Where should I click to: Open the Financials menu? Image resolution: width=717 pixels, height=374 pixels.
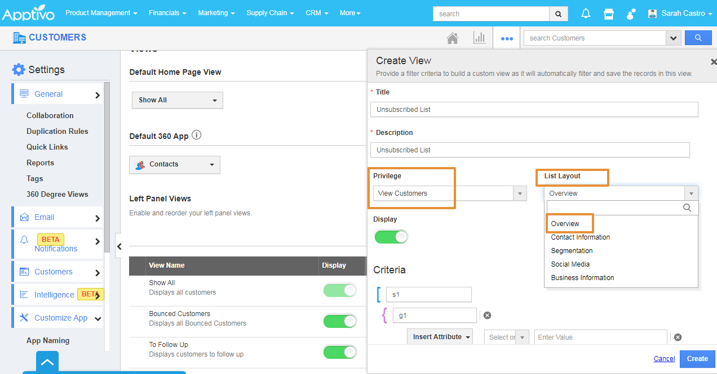pos(167,13)
